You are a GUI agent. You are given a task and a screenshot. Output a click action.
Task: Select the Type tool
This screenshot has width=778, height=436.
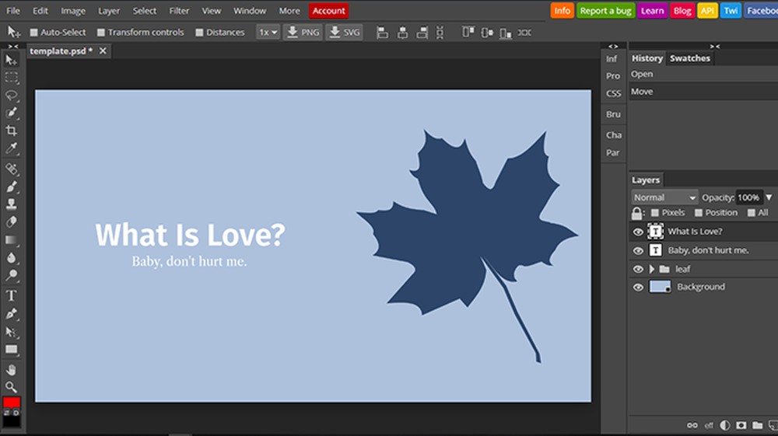tap(12, 295)
